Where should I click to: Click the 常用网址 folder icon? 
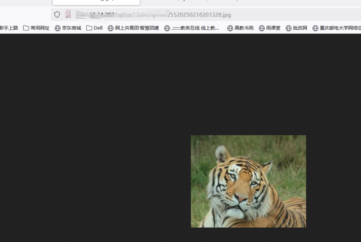pos(26,28)
